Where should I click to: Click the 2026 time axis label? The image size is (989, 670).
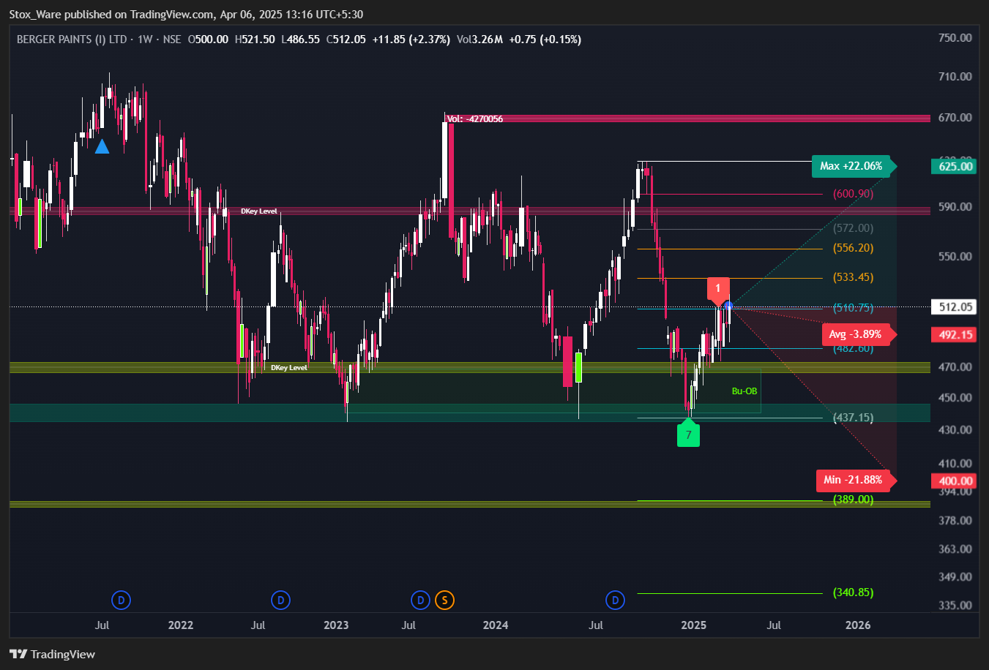[x=858, y=625]
